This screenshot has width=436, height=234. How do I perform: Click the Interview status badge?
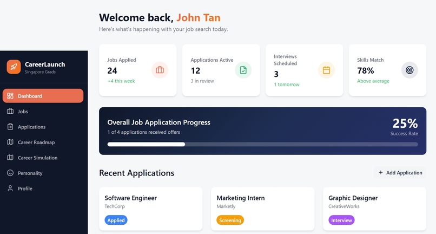tap(341, 220)
